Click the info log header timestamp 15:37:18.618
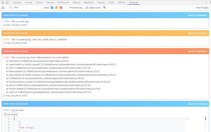Screen dimensions: 211x132 (x=15, y=16)
